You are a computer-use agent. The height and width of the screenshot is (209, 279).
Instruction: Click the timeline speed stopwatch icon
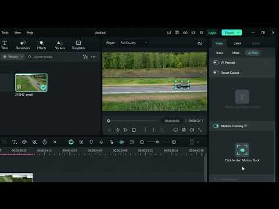(45, 142)
